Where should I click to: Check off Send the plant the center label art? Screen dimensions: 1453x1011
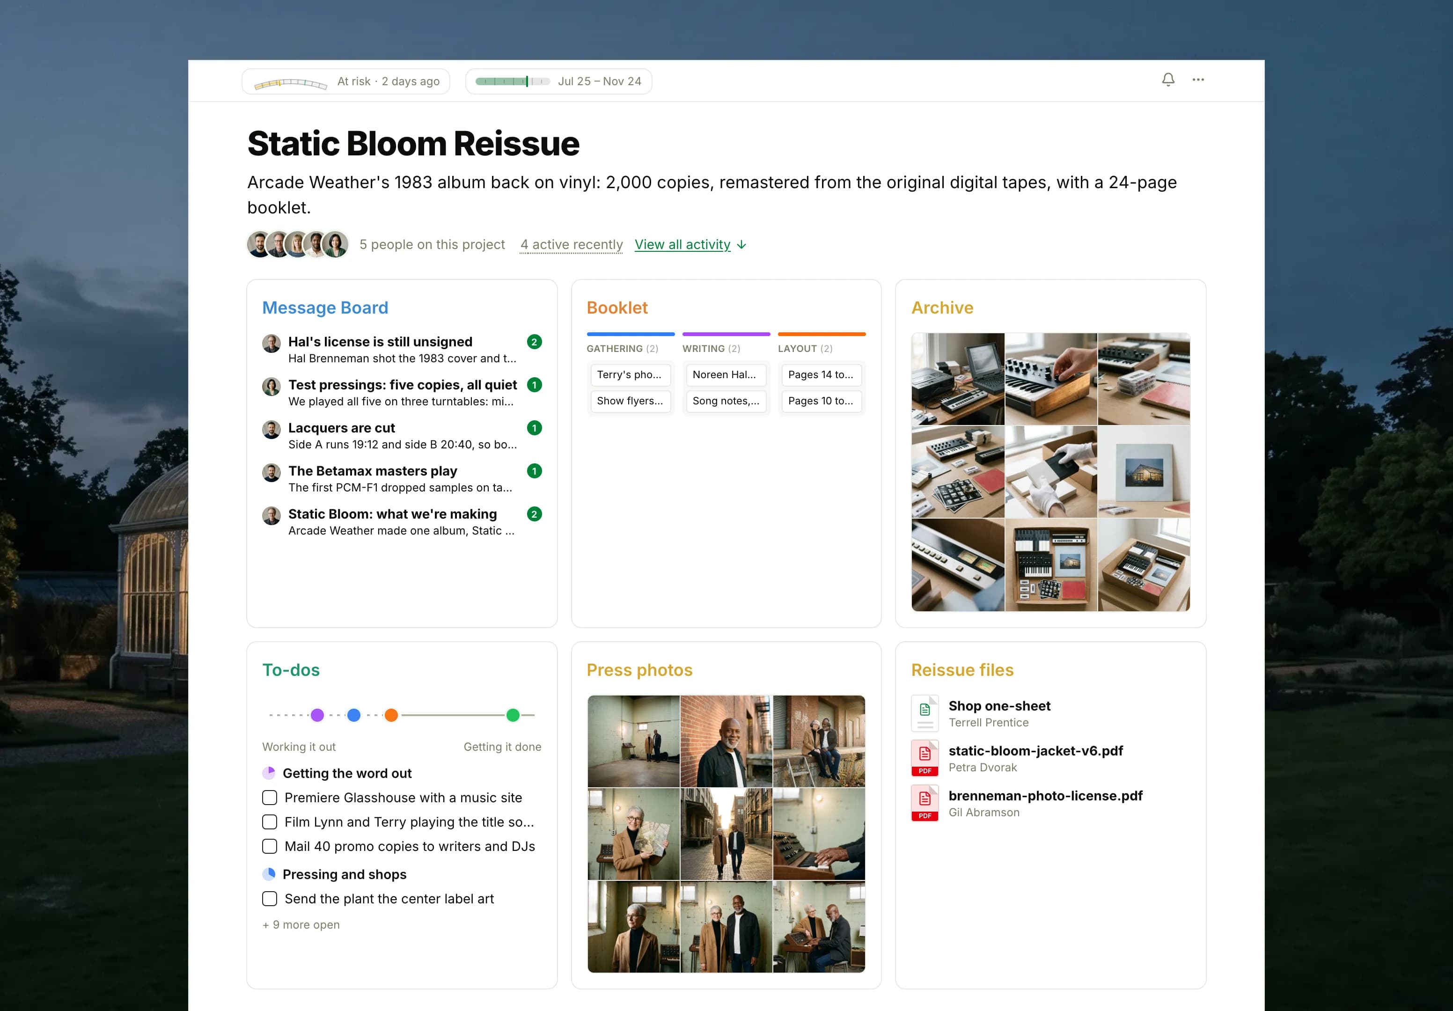(270, 899)
